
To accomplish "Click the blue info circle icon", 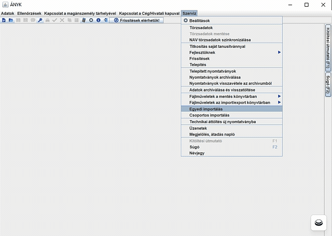I will pyautogui.click(x=99, y=20).
